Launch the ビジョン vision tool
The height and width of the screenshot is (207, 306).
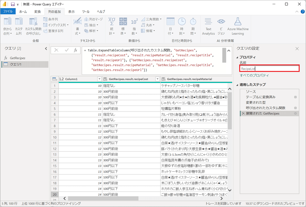click(x=221, y=26)
